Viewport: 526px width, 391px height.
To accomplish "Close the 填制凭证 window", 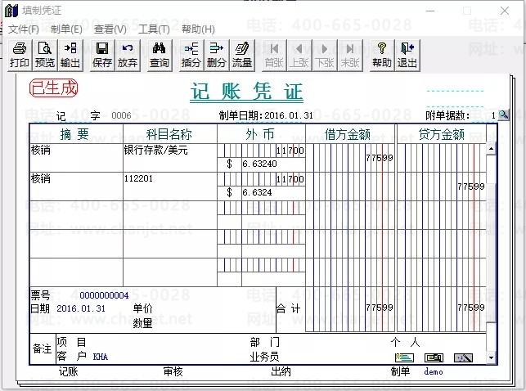I will [x=505, y=11].
